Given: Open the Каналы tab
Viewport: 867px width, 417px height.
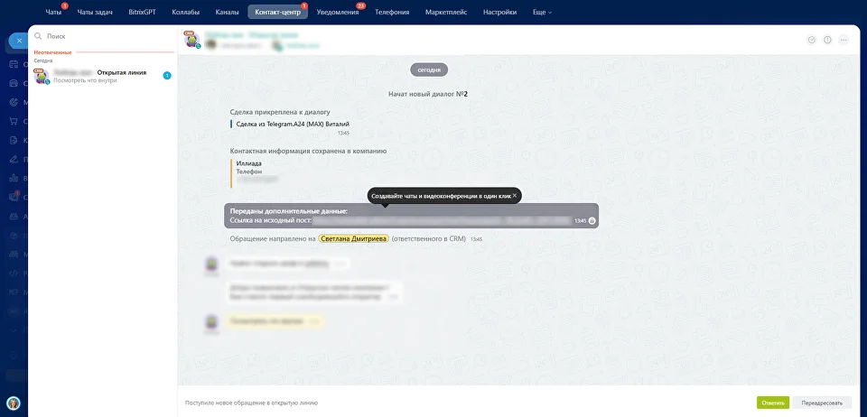Looking at the screenshot, I should 227,12.
